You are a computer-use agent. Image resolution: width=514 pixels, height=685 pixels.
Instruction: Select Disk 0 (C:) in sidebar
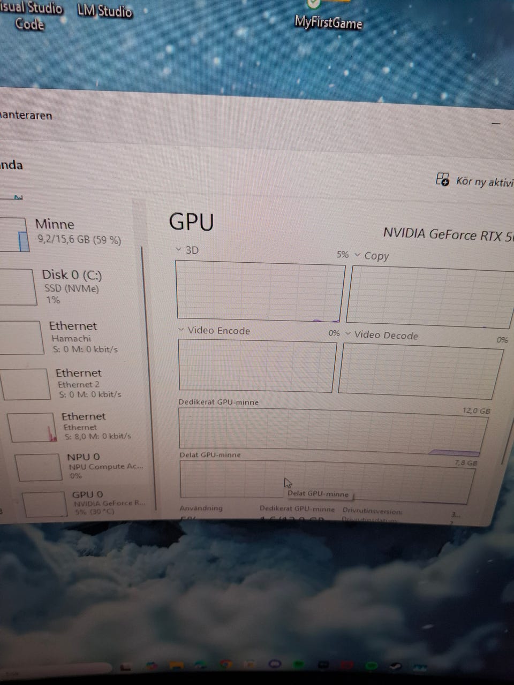coord(67,286)
